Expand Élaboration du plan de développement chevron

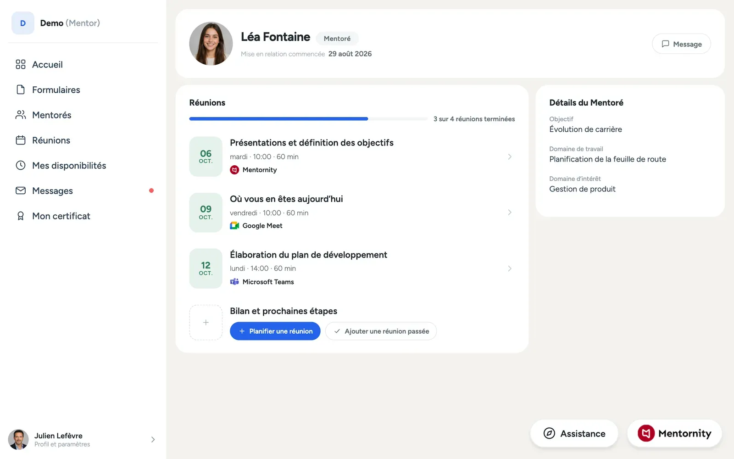pyautogui.click(x=510, y=269)
